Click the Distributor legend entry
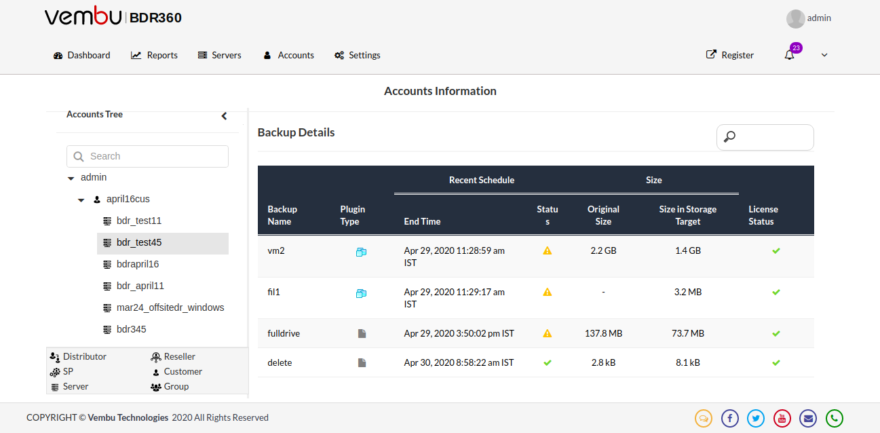 [78, 356]
